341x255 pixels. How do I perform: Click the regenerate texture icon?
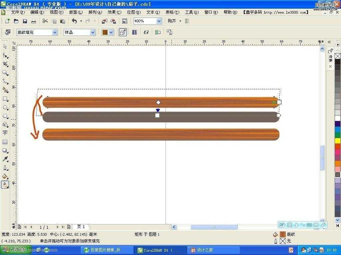[x=146, y=32]
